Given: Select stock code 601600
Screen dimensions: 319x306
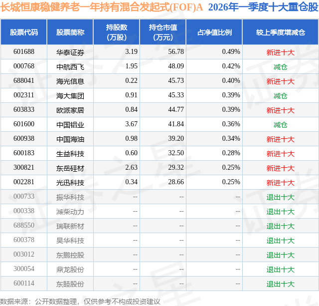Looking at the screenshot, I should click(x=24, y=124).
